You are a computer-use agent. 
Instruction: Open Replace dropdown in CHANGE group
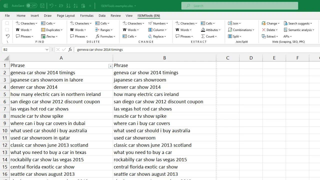[x=157, y=36]
